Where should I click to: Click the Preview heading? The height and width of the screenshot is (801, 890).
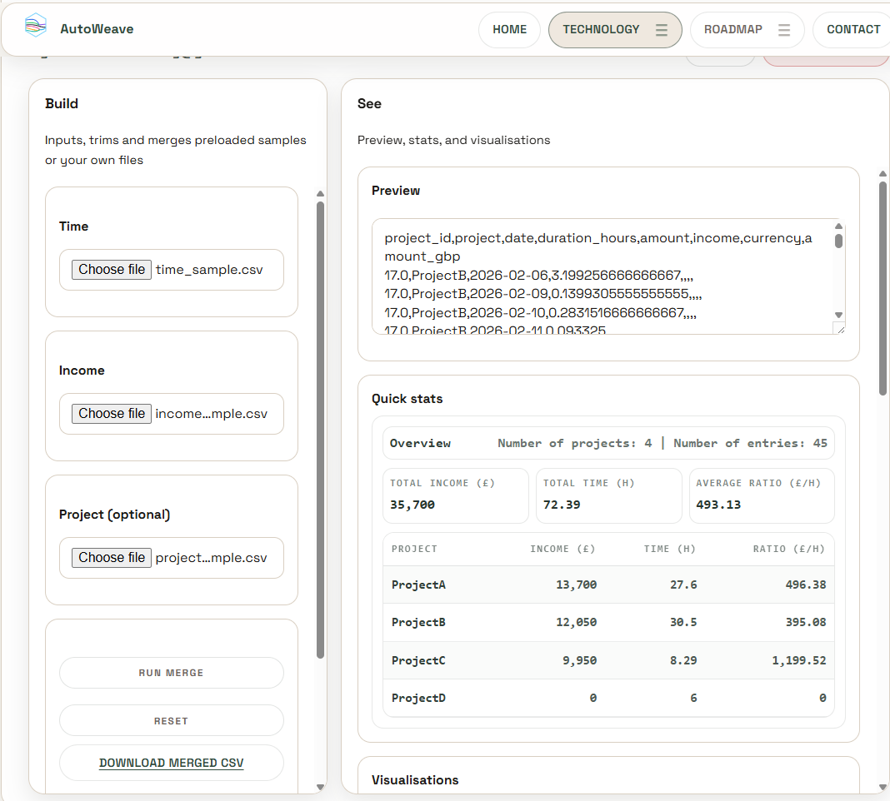396,191
